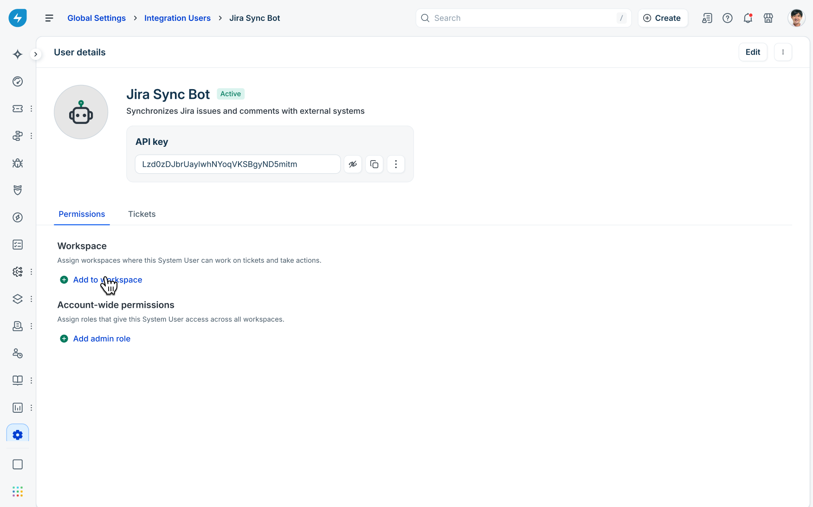Open the person-at-desk icon in sidebar
Viewport: 813px width, 507px height.
18,326
